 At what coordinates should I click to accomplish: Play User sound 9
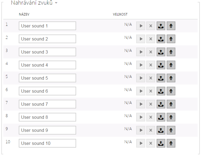pyautogui.click(x=141, y=130)
